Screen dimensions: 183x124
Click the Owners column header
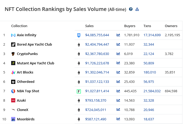tap(171, 26)
